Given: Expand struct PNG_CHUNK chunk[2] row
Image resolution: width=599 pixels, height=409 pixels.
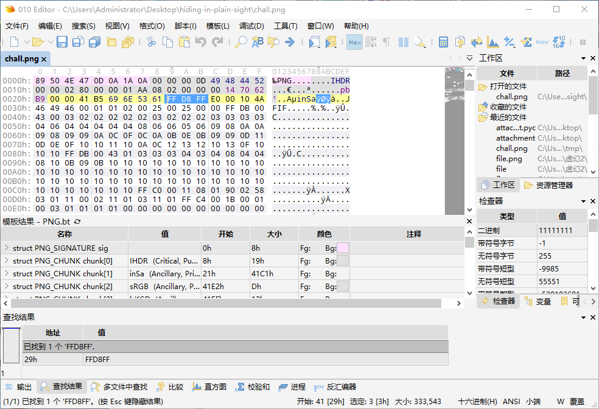Looking at the screenshot, I should coord(7,287).
